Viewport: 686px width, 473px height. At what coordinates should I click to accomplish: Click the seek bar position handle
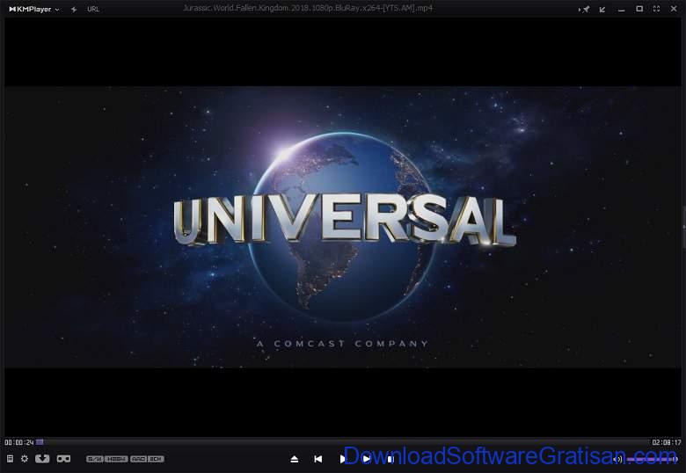40,442
